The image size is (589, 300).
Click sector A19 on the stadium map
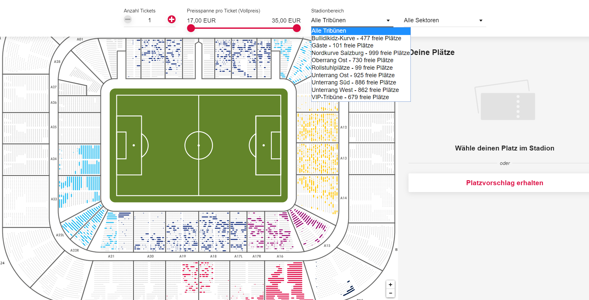(x=182, y=232)
